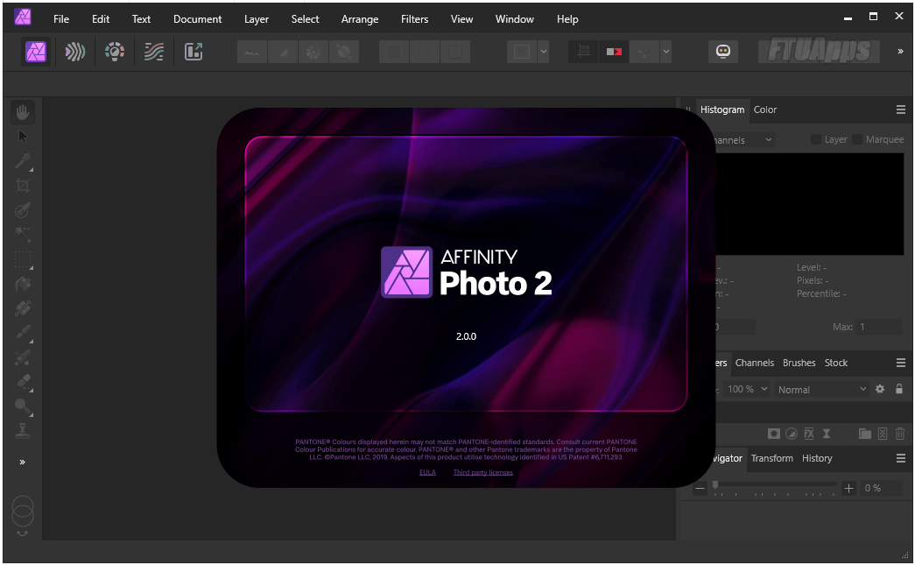The height and width of the screenshot is (565, 915).
Task: Toggle the force pixel alignment icon
Action: point(583,52)
